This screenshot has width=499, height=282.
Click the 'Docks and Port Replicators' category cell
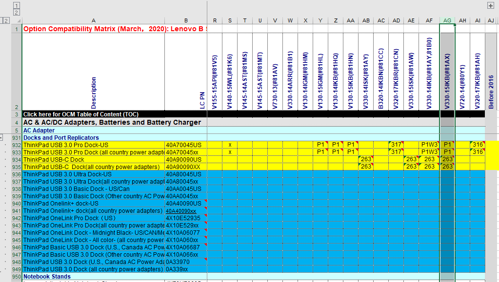93,138
